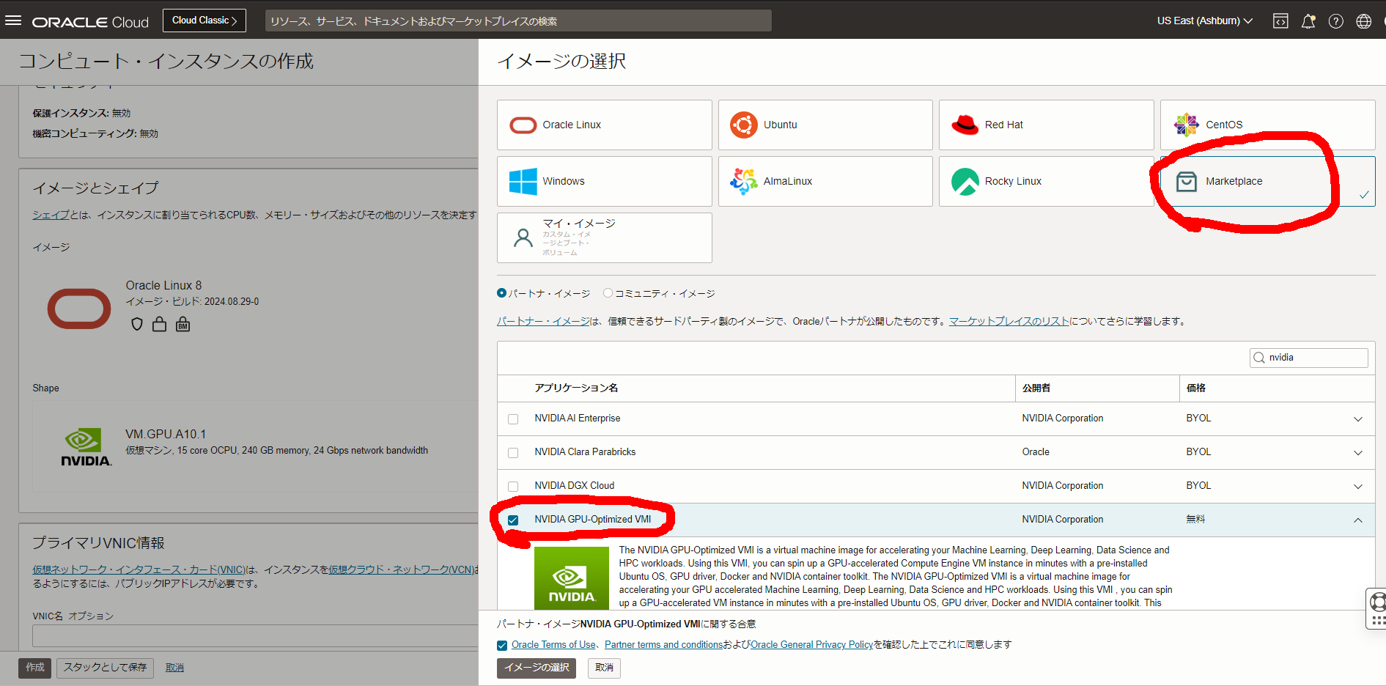The width and height of the screenshot is (1386, 686).
Task: Select the Marketplace image tile
Action: [x=1268, y=181]
